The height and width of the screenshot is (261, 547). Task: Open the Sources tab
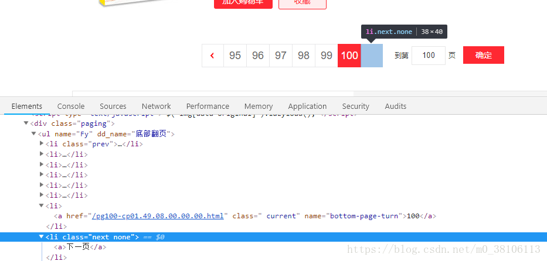113,106
